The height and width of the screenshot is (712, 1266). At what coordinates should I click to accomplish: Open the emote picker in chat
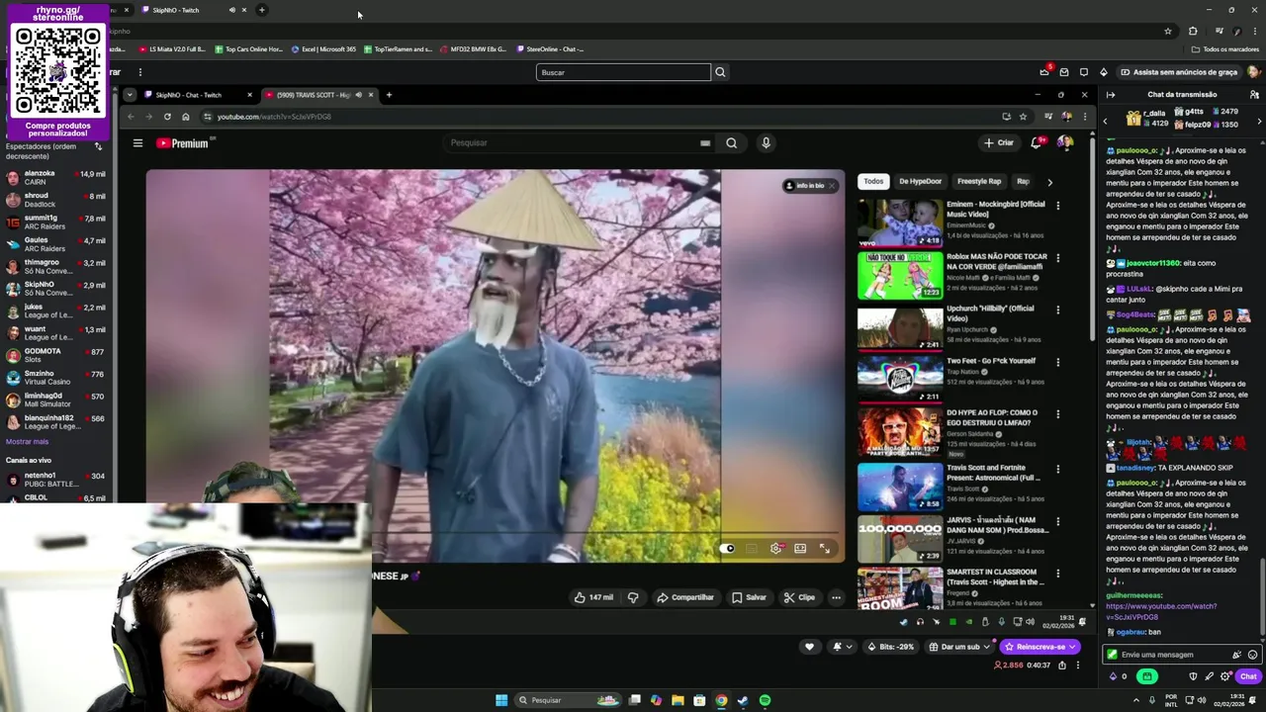pos(1252,655)
